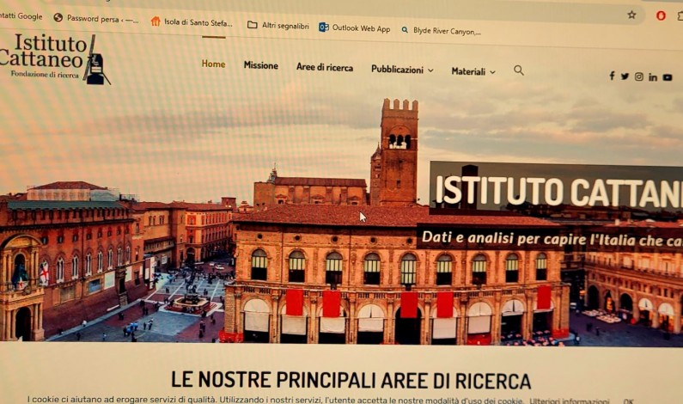
Task: Click the Ulteriori informazioni cookie link
Action: [569, 400]
